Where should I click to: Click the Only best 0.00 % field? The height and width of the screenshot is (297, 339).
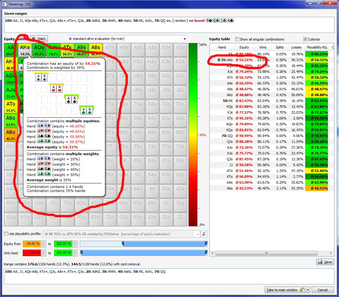pyautogui.click(x=32, y=253)
